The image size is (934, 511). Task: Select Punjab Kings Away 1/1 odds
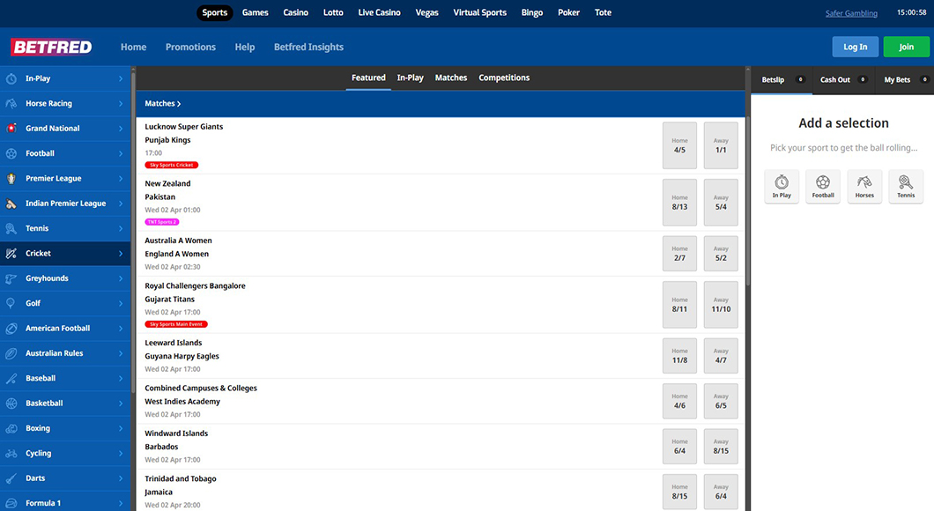point(721,145)
